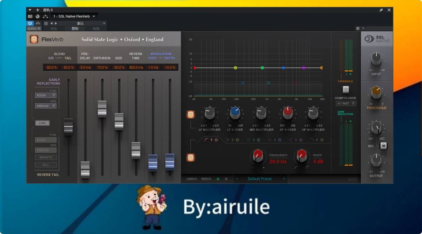Open the reverb tail TYPE dropdown (ROOM)
The height and width of the screenshot is (234, 422).
[x=45, y=140]
